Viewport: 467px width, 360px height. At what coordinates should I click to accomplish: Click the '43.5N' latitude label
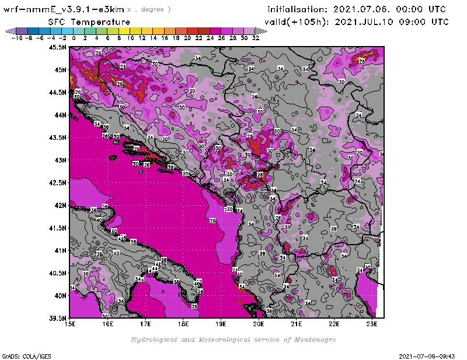click(x=57, y=137)
